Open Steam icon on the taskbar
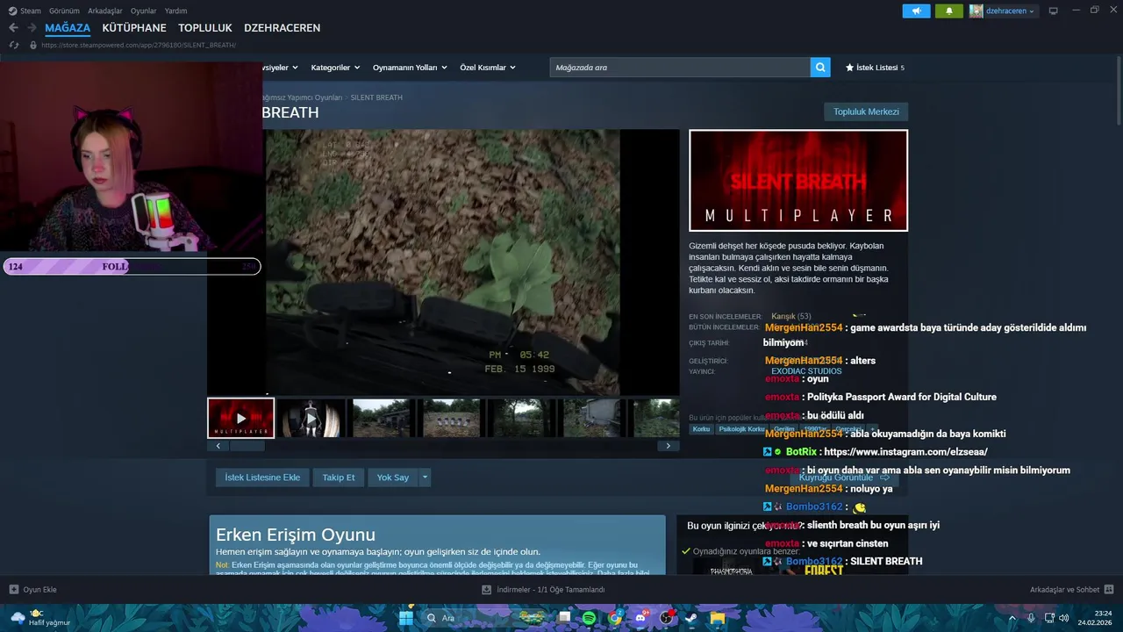This screenshot has height=632, width=1123. pyautogui.click(x=691, y=618)
